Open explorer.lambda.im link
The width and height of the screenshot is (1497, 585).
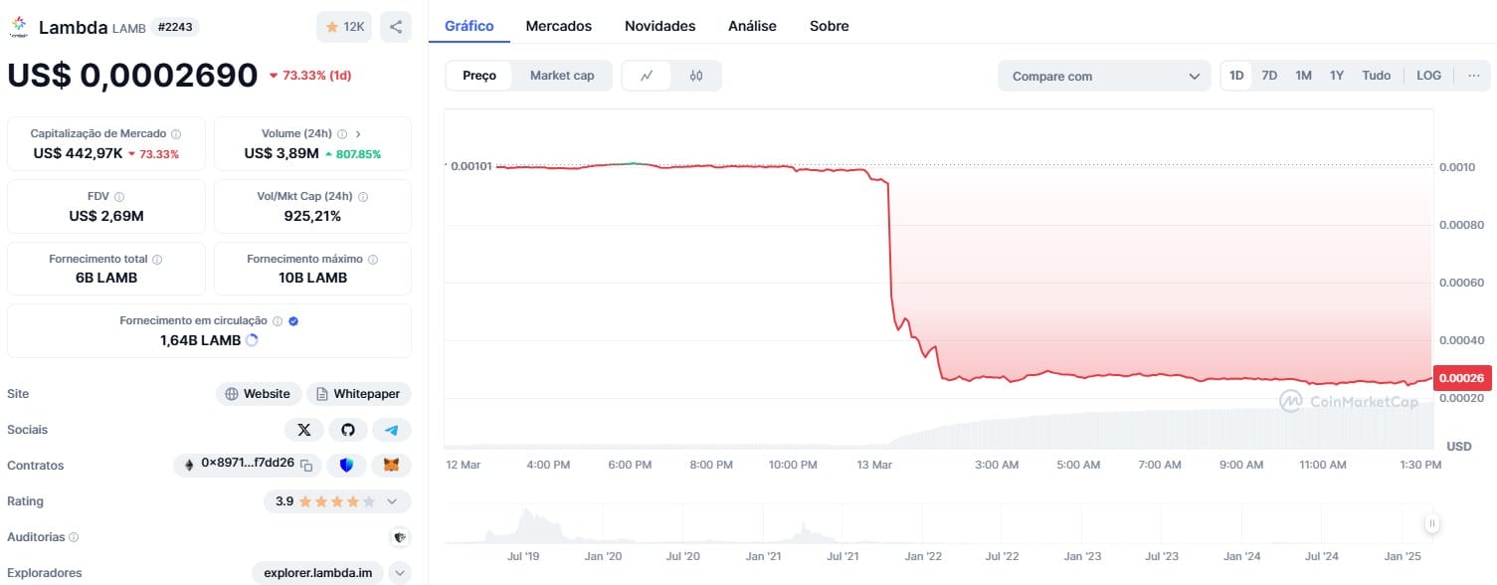point(318,573)
